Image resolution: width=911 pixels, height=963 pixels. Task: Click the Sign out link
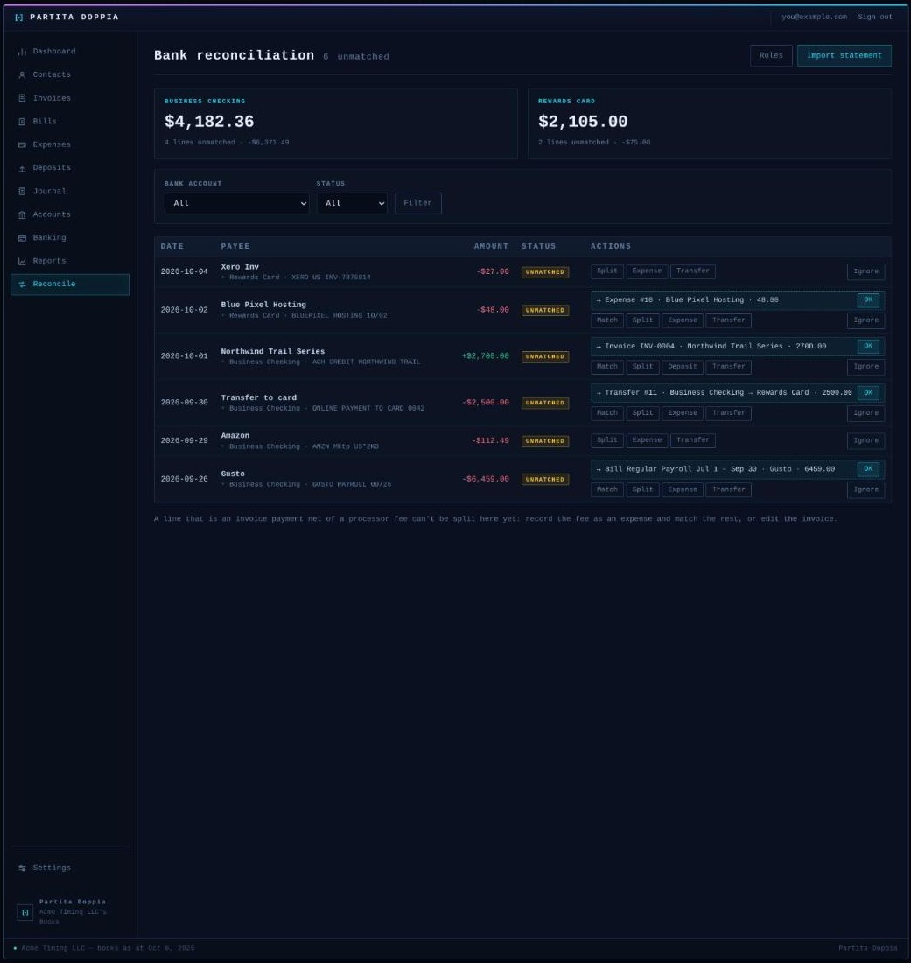[875, 18]
